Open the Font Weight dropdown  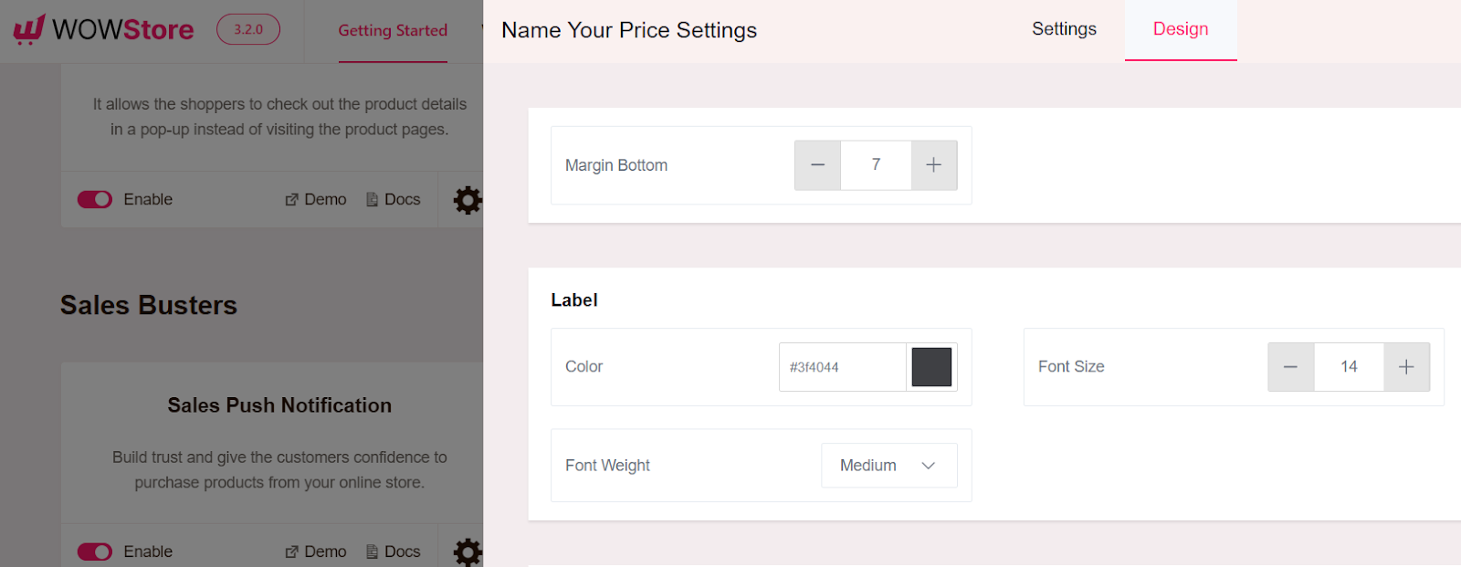tap(888, 465)
